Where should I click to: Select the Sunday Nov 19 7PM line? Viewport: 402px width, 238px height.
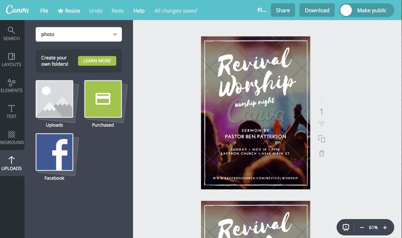click(255, 149)
